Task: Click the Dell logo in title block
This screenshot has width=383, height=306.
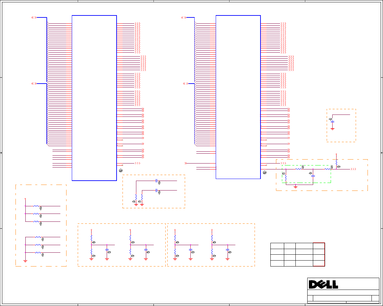Action: [323, 284]
